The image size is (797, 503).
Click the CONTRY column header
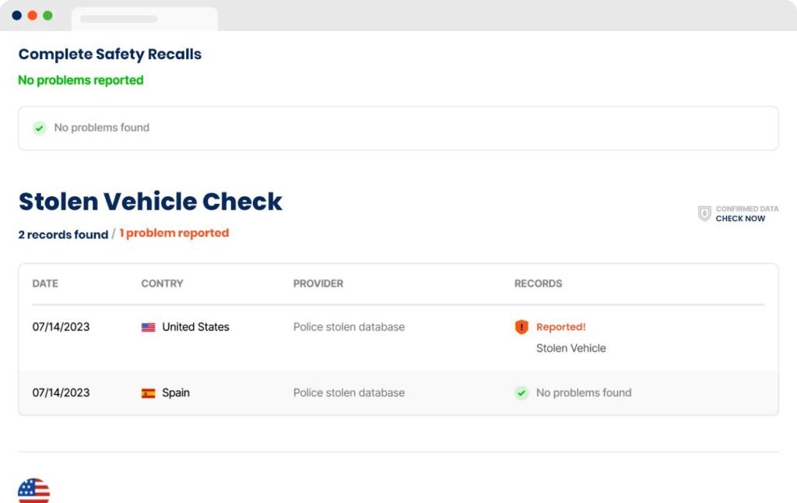point(162,283)
